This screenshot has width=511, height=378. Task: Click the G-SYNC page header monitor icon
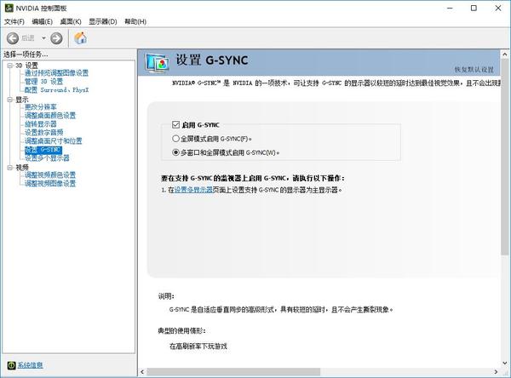[x=158, y=63]
